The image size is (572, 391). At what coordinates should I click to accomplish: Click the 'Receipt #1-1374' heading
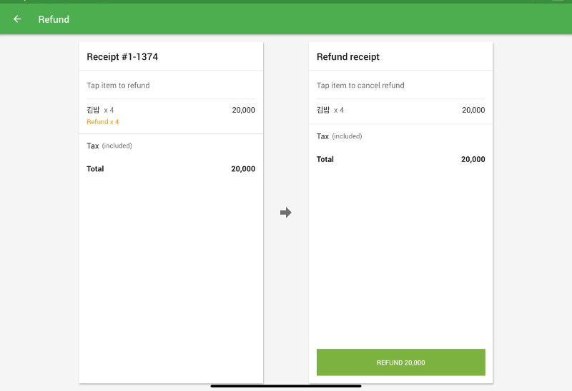click(x=122, y=56)
